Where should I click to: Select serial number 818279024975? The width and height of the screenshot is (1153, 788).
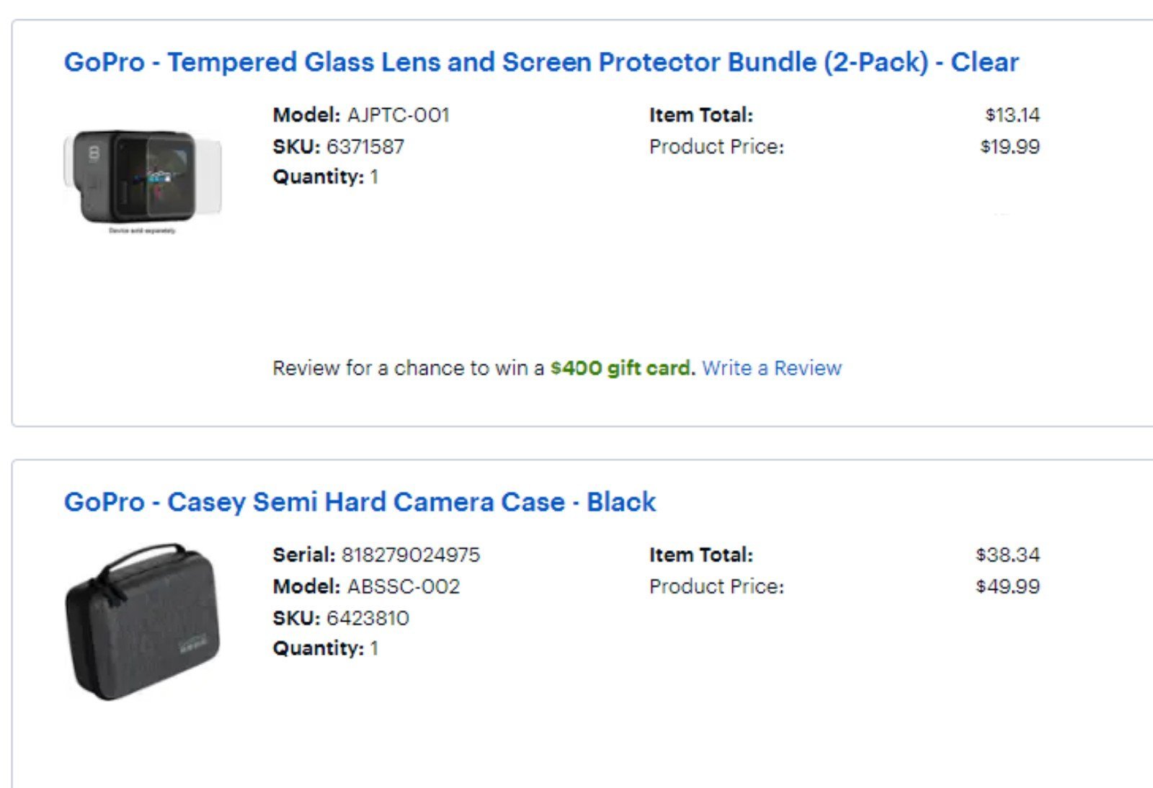click(x=411, y=555)
